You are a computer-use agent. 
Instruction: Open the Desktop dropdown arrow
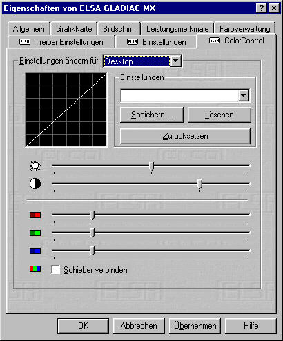pyautogui.click(x=176, y=61)
